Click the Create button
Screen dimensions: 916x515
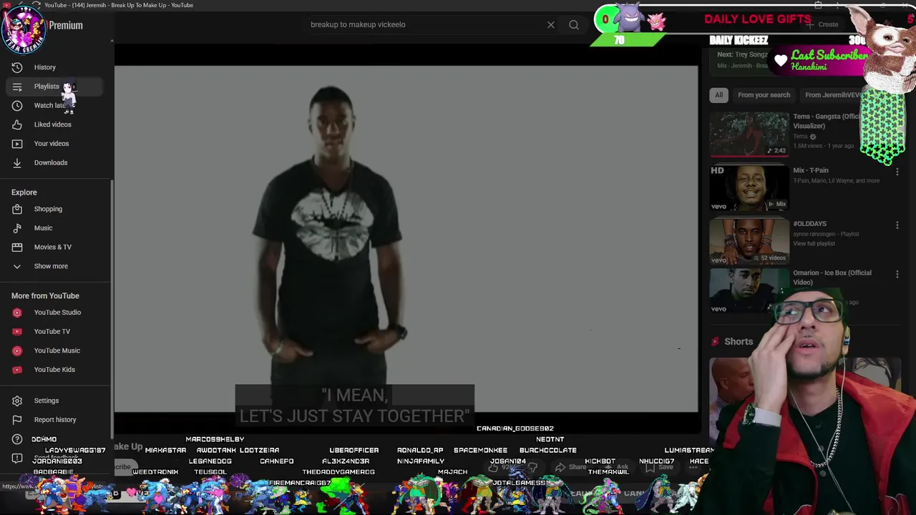pyautogui.click(x=822, y=24)
